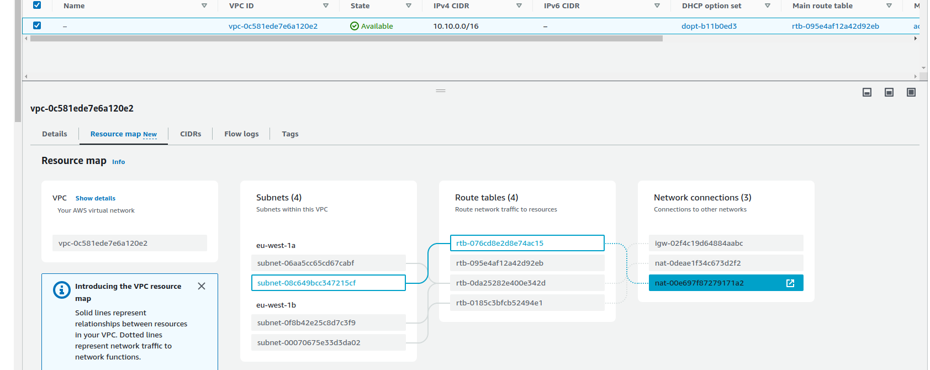Open sort options for Name column

point(204,6)
